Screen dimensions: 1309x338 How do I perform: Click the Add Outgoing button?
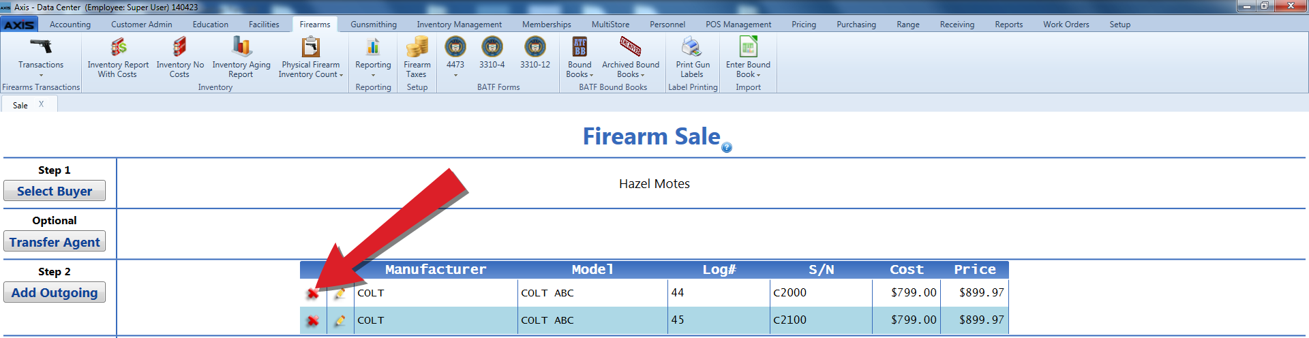(x=55, y=292)
